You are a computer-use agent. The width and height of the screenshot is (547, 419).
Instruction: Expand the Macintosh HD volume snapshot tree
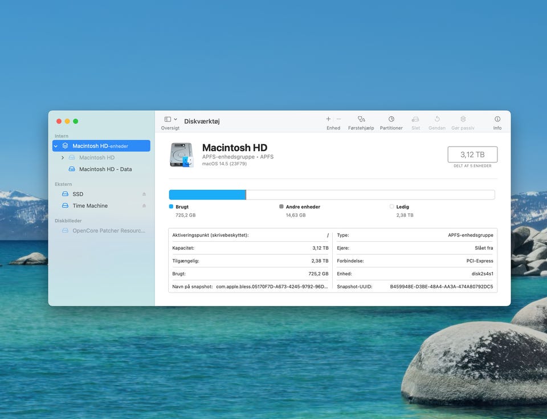pos(63,158)
